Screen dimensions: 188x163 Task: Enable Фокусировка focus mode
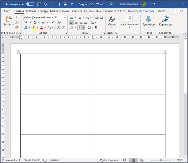click(109, 160)
